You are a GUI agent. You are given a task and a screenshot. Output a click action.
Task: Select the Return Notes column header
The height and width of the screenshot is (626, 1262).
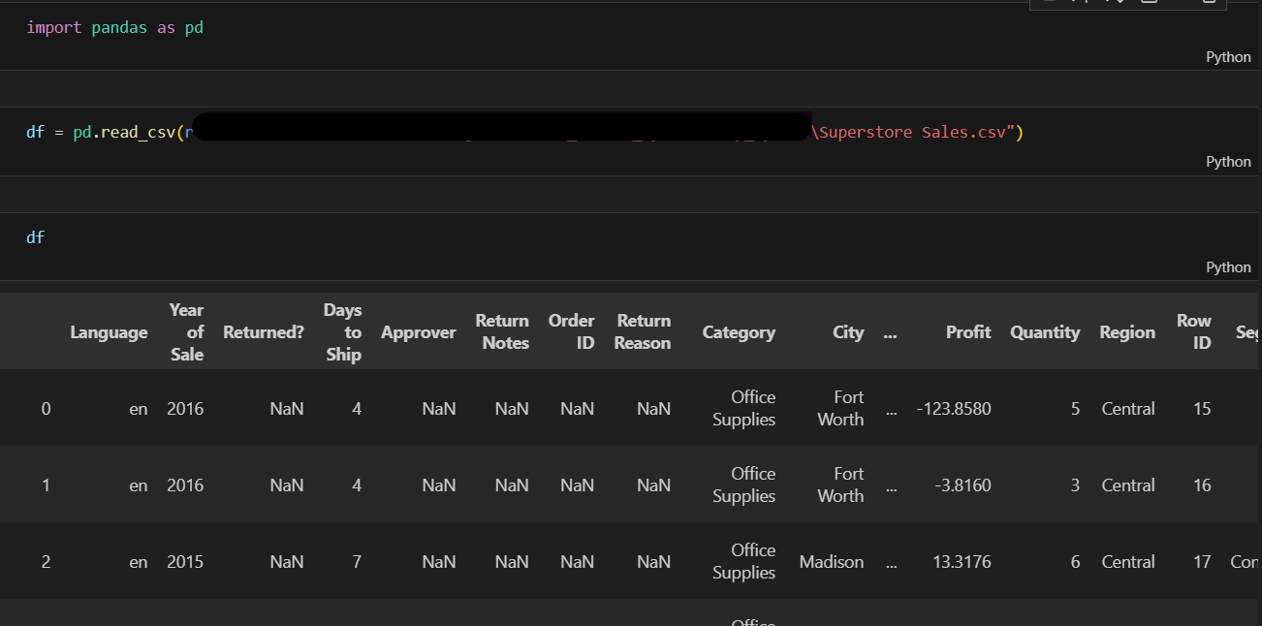click(502, 332)
